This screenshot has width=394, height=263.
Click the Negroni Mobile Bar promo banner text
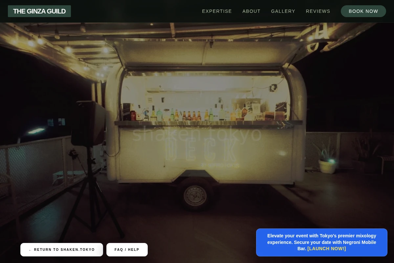(x=322, y=242)
